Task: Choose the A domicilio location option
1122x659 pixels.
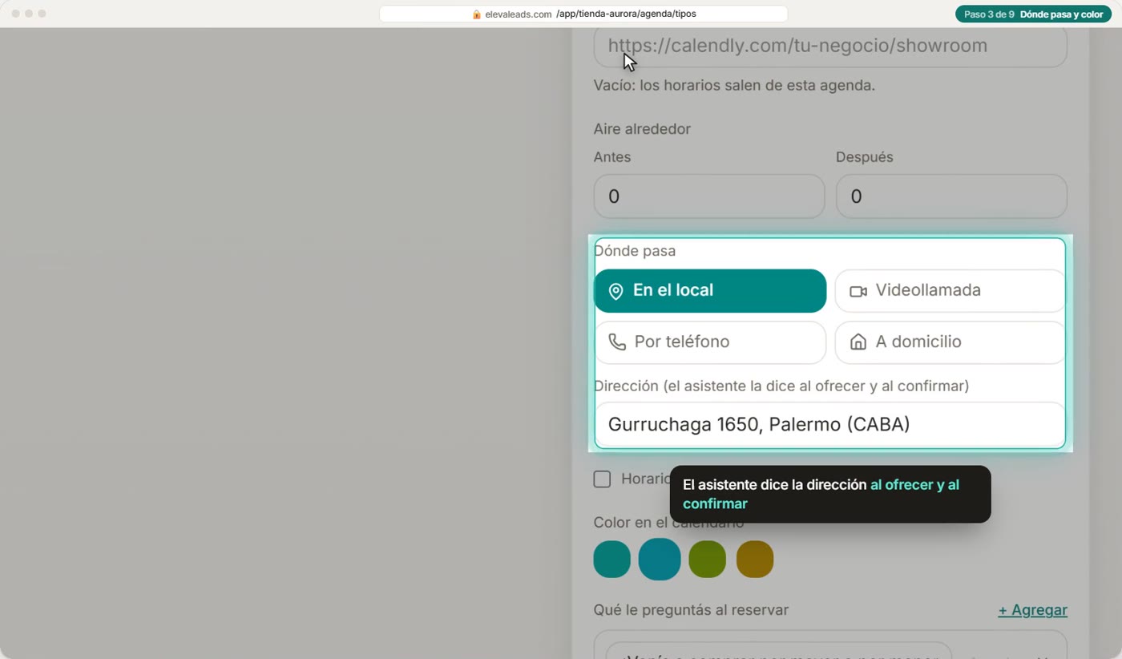Action: [x=950, y=342]
